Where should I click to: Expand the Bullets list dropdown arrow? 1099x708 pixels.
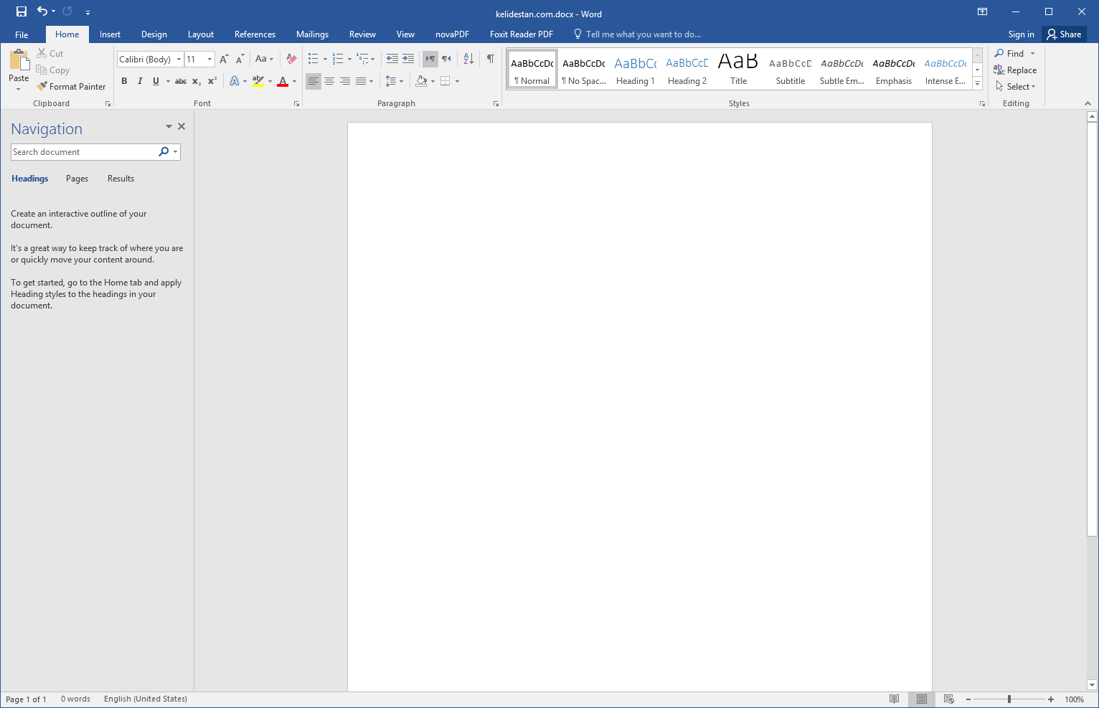pyautogui.click(x=325, y=59)
